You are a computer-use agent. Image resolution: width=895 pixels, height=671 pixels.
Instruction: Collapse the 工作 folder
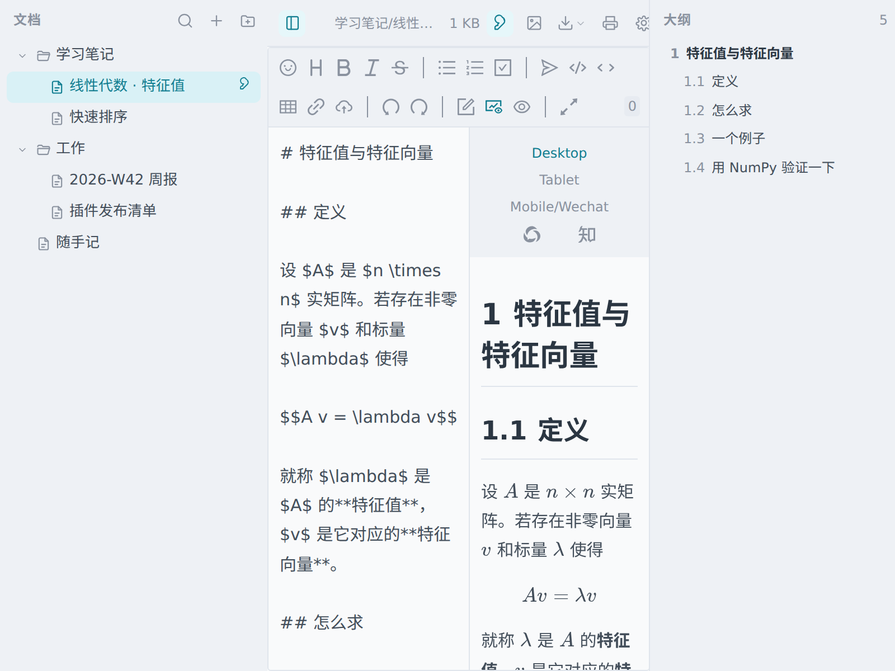[22, 149]
